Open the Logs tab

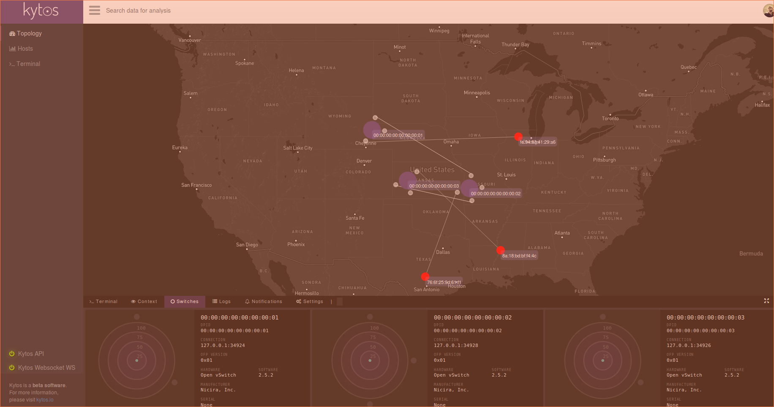pyautogui.click(x=222, y=301)
